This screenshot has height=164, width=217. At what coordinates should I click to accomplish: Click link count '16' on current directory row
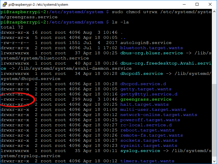(x=35, y=33)
